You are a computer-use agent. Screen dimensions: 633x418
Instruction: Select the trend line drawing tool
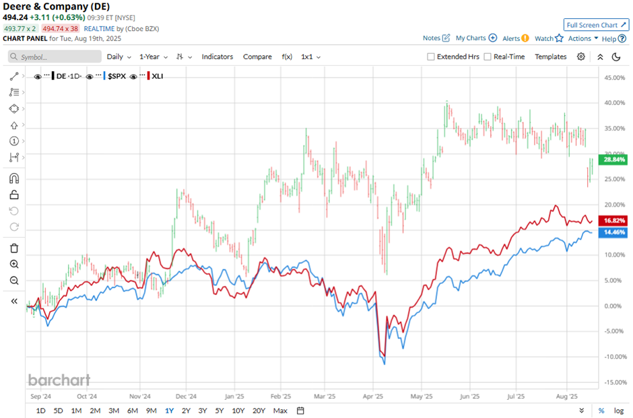click(x=14, y=76)
